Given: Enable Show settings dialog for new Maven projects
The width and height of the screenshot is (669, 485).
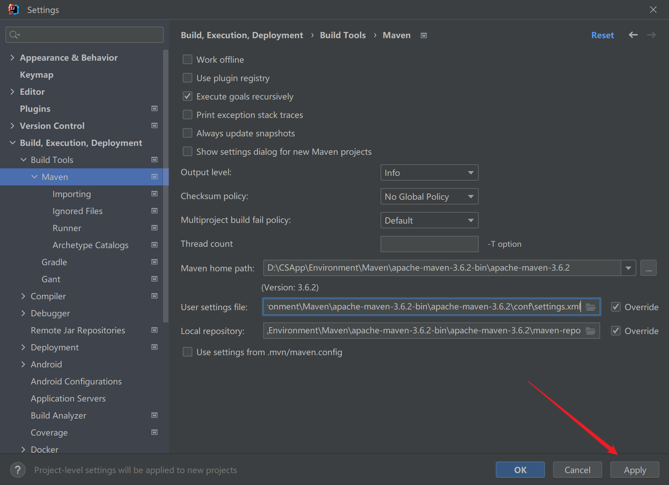Looking at the screenshot, I should tap(188, 152).
